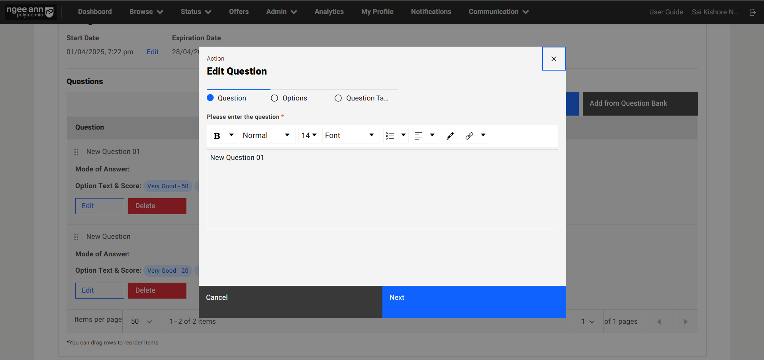764x360 pixels.
Task: Click the Ngee Ann Polytechnic logo
Action: click(x=31, y=12)
